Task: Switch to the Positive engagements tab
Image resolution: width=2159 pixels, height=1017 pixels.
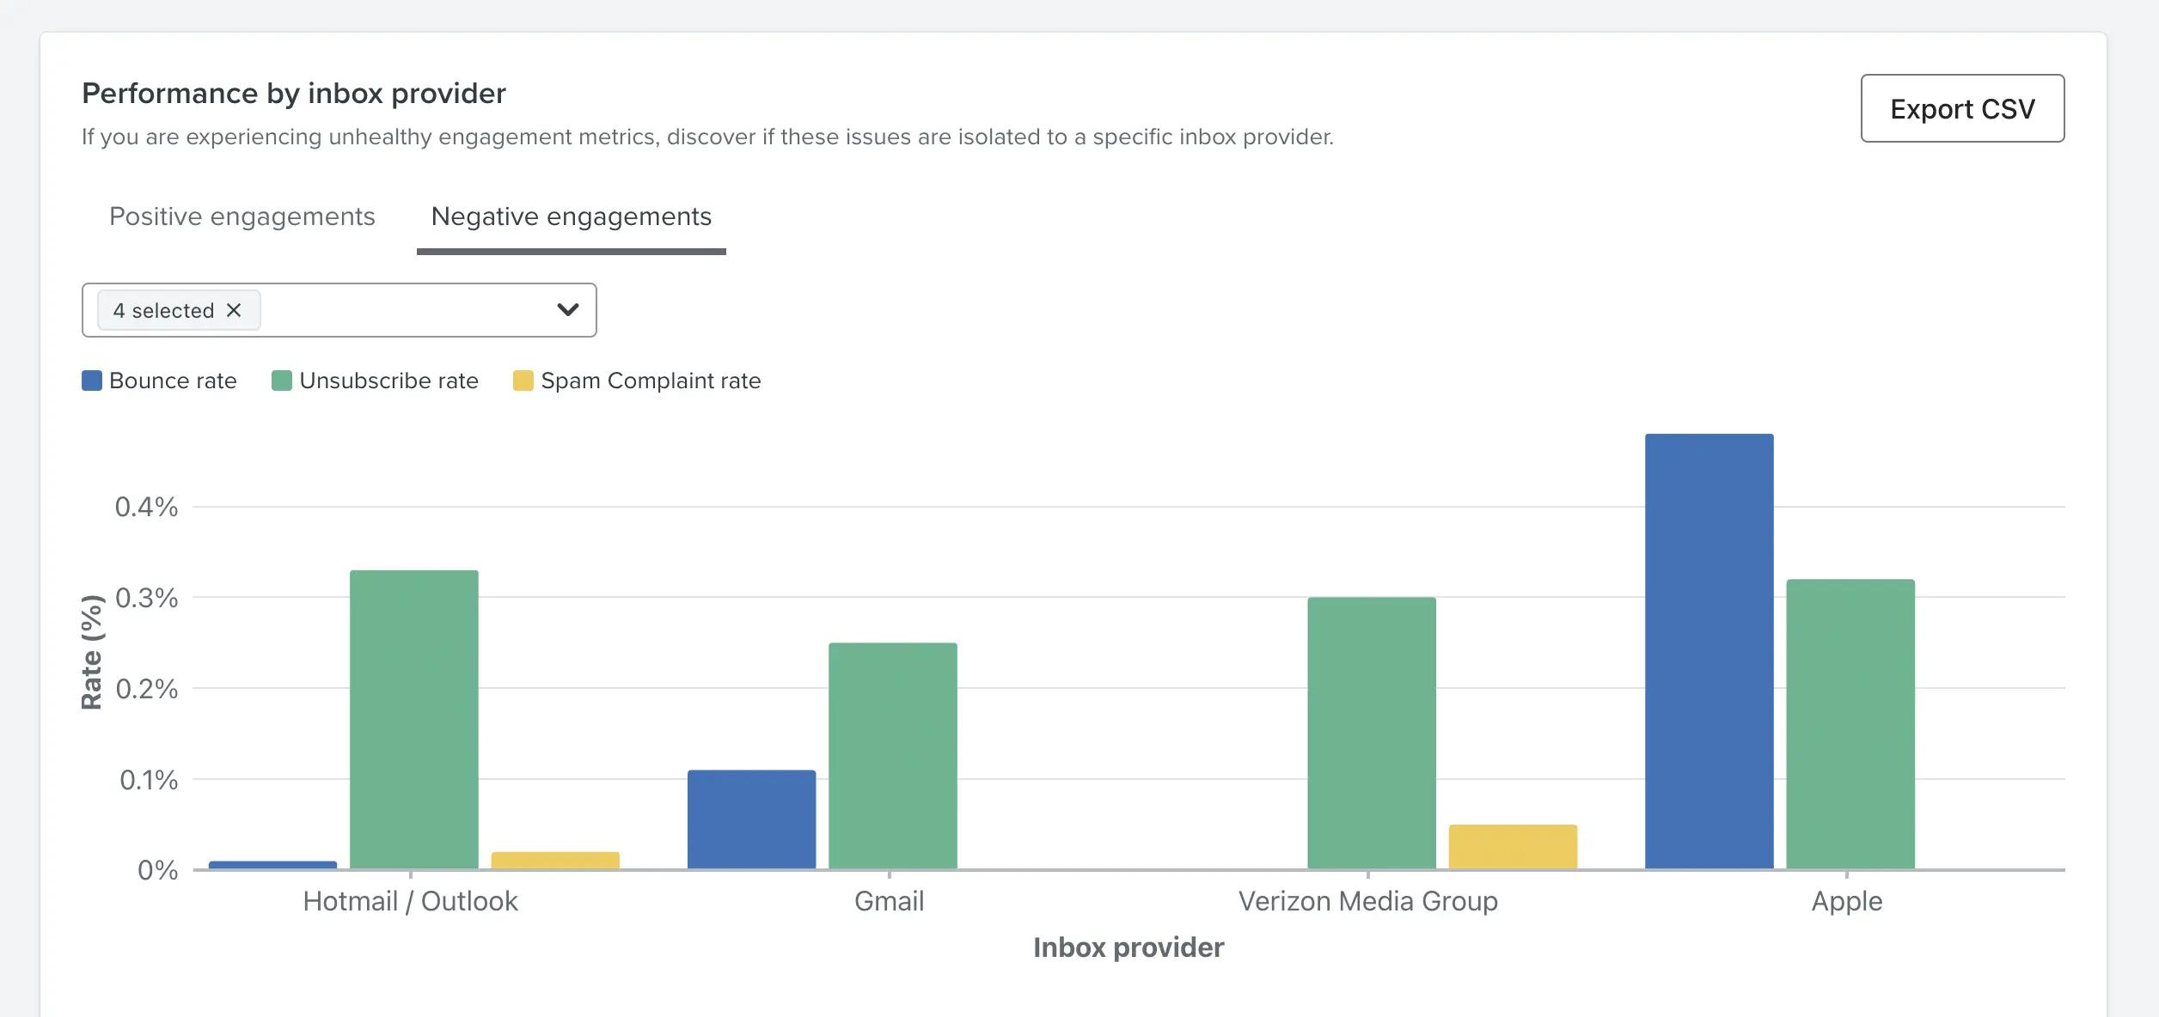Action: tap(242, 217)
